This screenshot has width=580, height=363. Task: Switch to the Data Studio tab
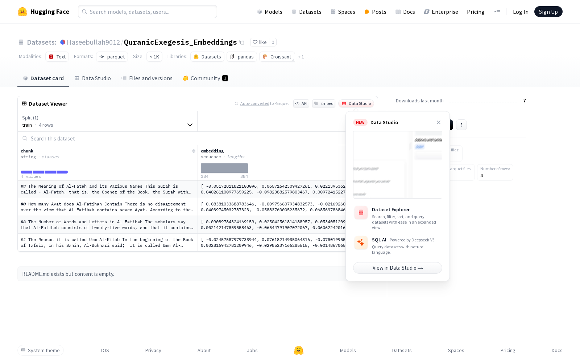click(x=92, y=78)
